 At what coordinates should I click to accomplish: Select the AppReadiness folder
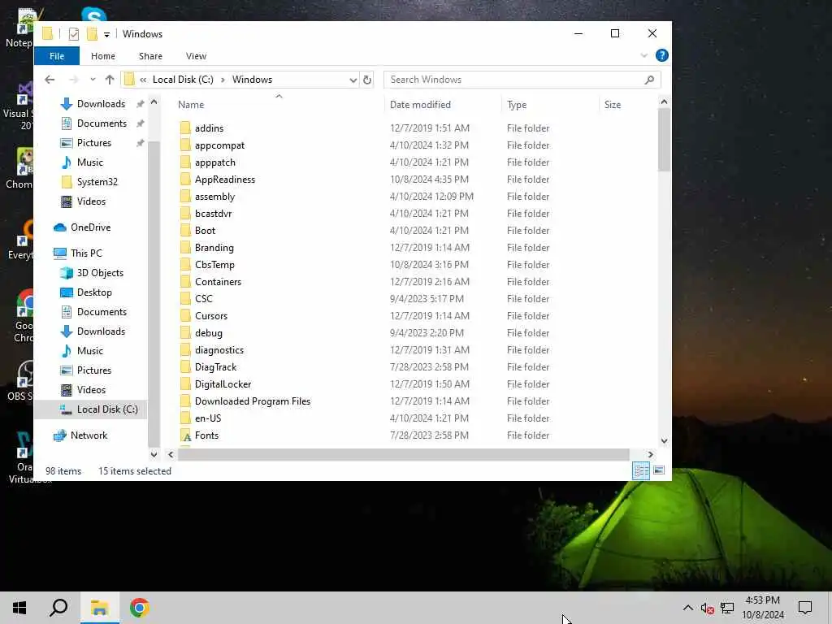point(224,180)
